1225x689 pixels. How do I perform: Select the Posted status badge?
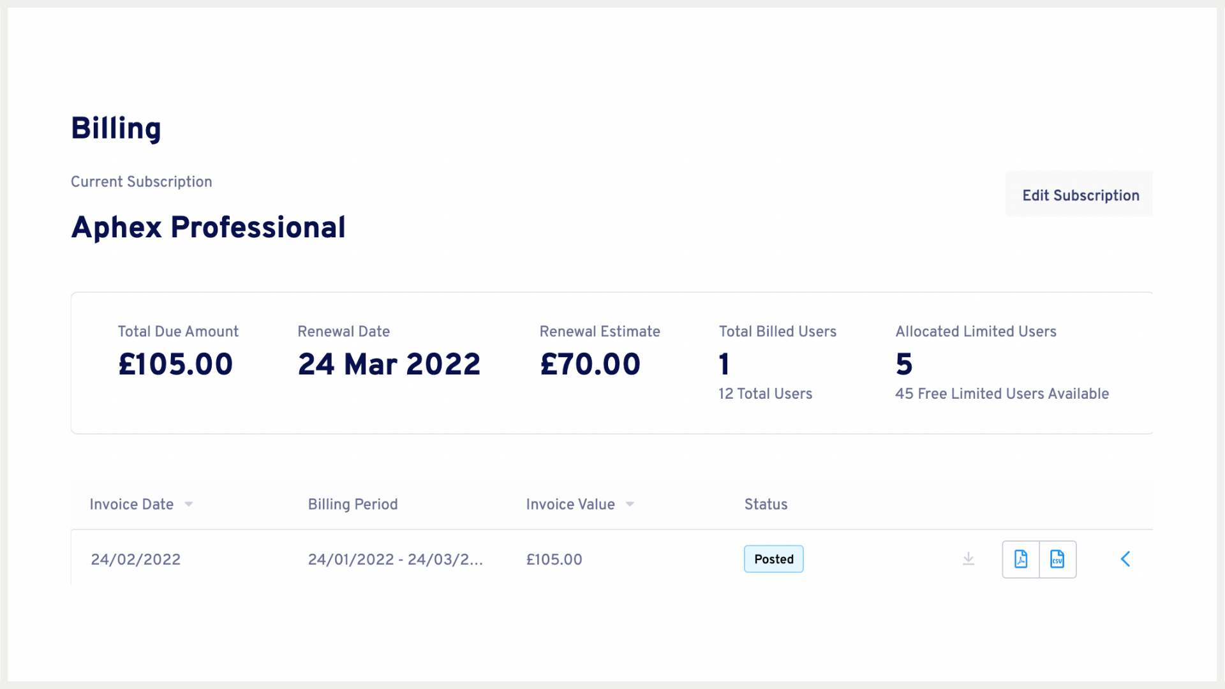coord(774,559)
